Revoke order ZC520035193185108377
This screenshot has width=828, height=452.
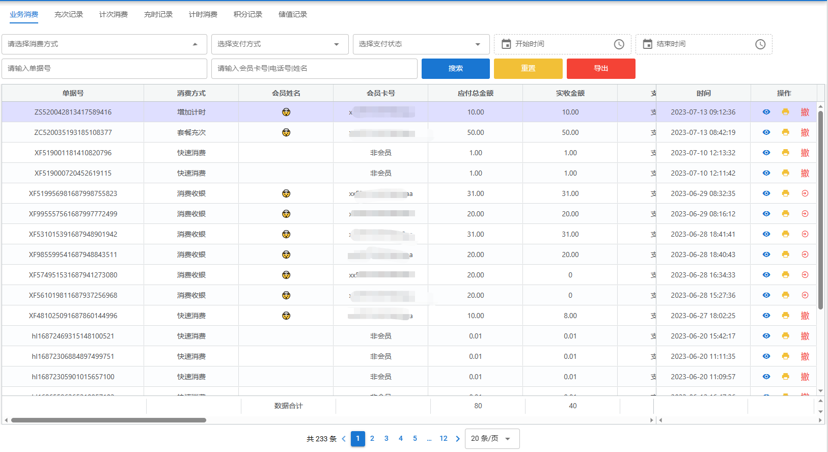tap(805, 132)
